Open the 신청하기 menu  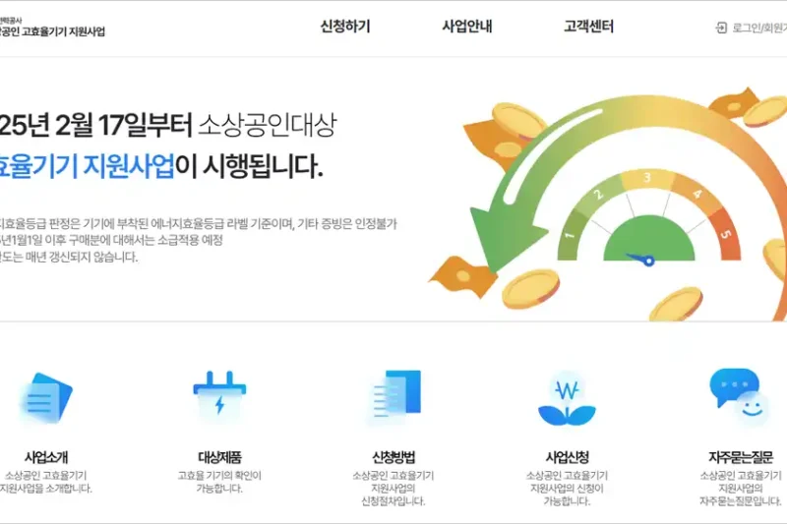pos(345,28)
